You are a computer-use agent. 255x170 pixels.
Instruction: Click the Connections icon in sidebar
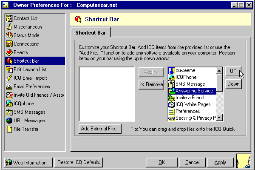click(x=9, y=44)
